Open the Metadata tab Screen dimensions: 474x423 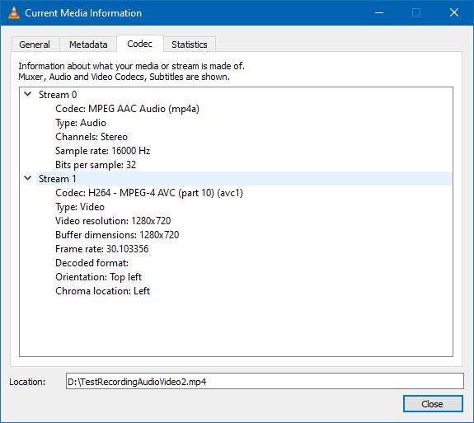click(x=88, y=45)
